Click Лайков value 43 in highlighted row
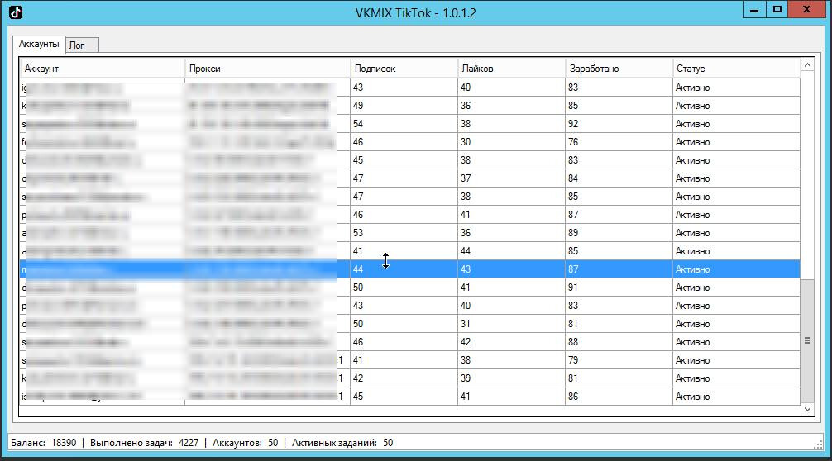 [511, 269]
